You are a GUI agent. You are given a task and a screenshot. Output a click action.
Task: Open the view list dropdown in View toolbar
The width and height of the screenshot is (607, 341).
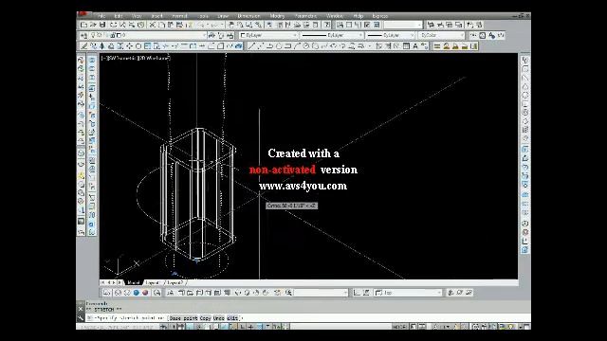[321, 293]
